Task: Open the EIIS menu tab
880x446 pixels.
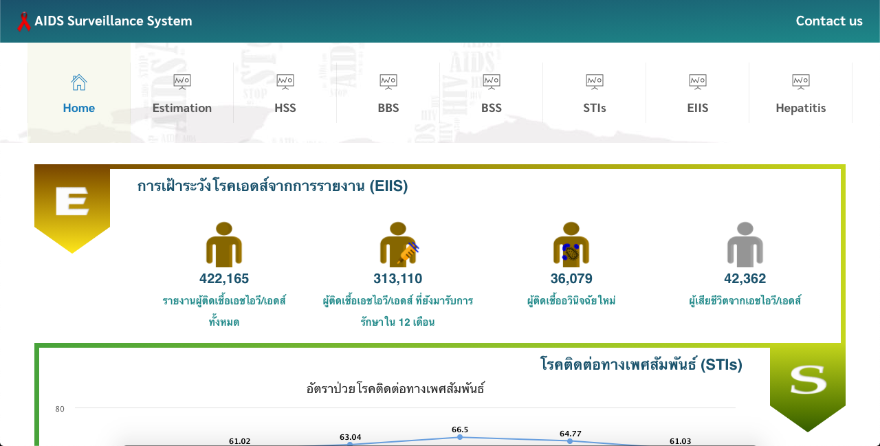Action: [x=698, y=108]
